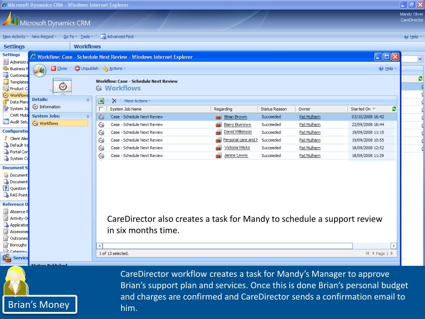Click Advanced Find in main toolbar

pos(117,37)
